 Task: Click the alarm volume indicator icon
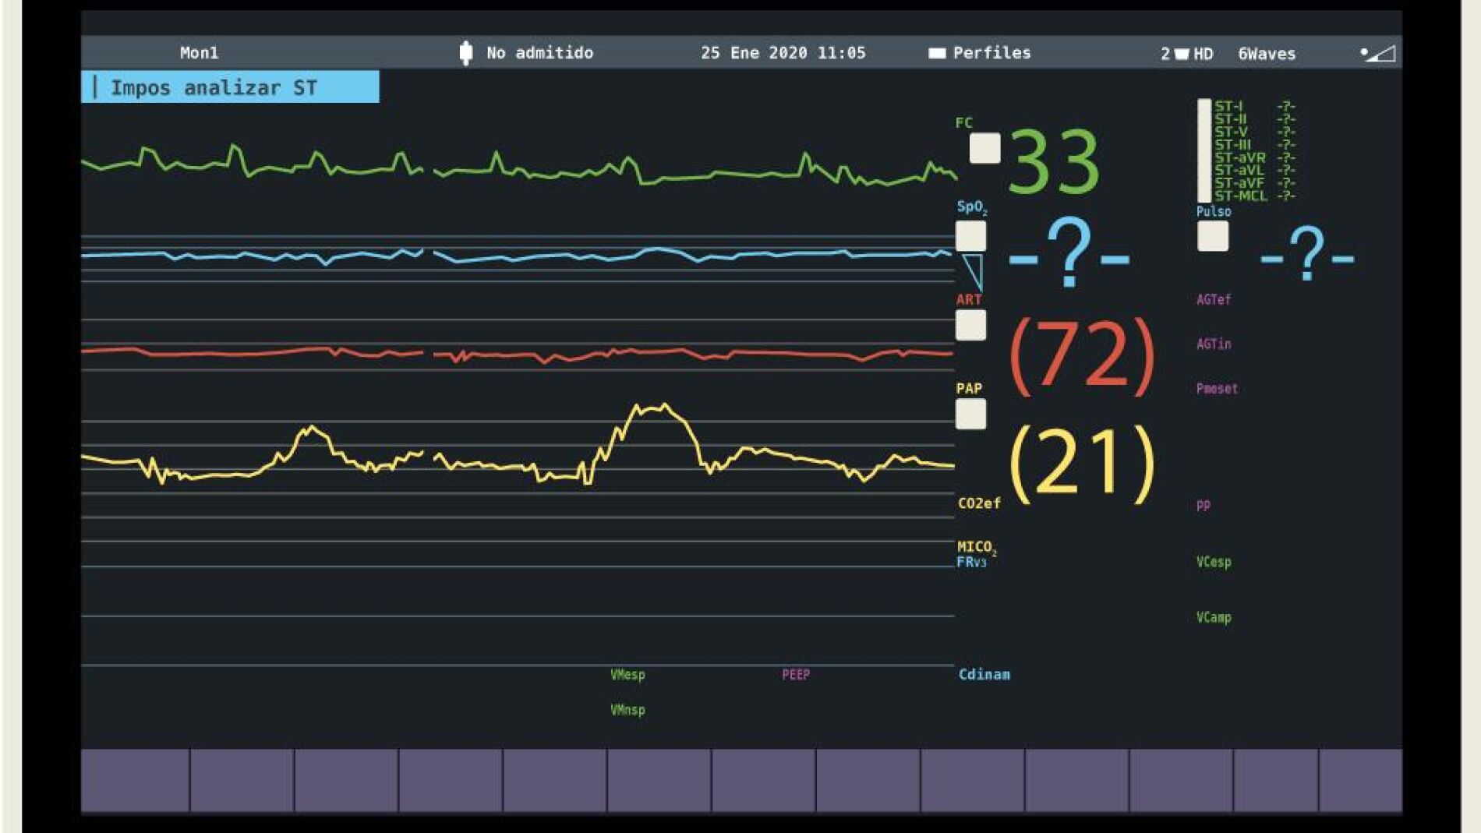pos(1378,53)
